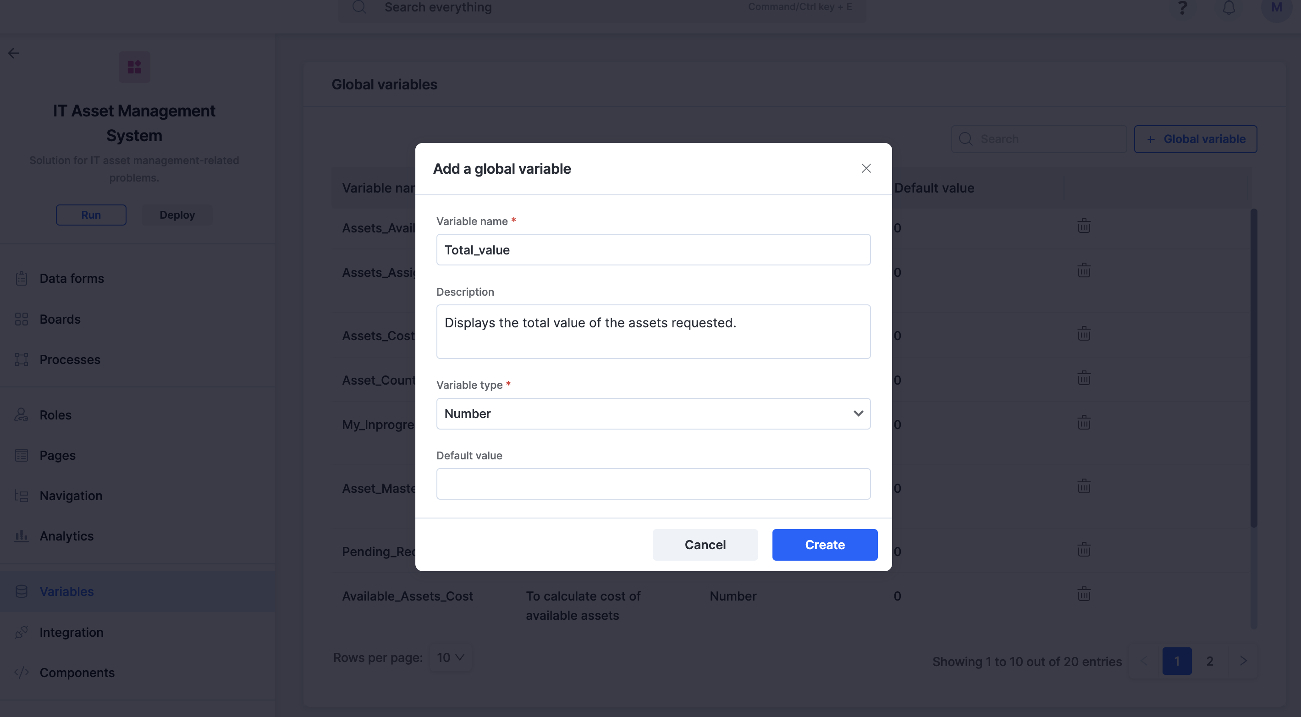
Task: Open the Rows per page dropdown
Action: (x=451, y=657)
